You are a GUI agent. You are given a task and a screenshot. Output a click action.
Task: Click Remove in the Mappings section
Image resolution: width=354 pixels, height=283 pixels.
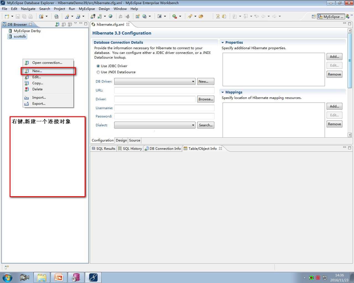[x=334, y=124]
